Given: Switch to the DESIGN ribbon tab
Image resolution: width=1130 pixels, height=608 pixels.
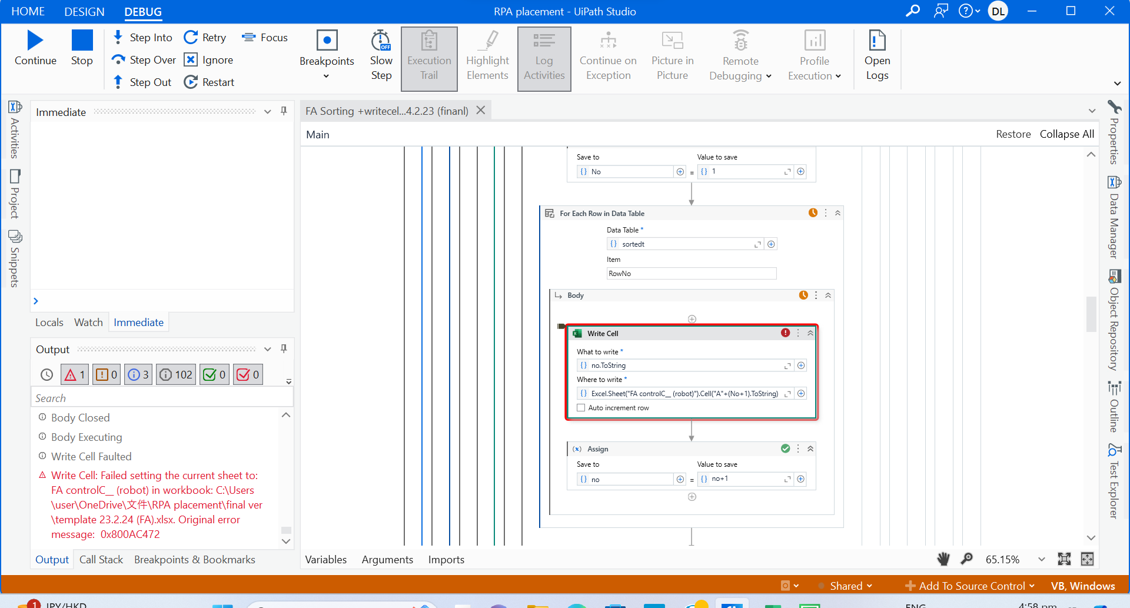Looking at the screenshot, I should pos(84,11).
